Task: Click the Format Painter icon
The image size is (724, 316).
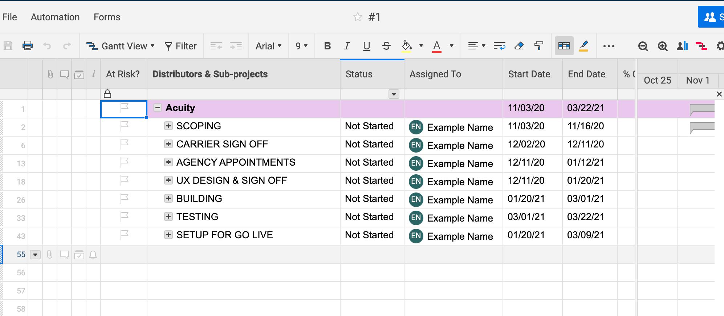Action: [x=539, y=46]
